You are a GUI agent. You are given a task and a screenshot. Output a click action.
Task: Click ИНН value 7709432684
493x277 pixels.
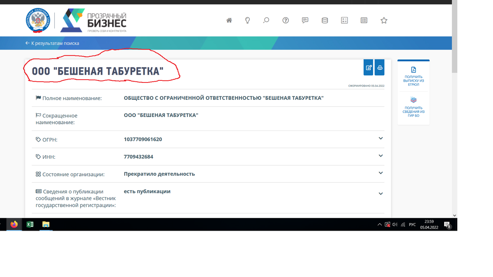pyautogui.click(x=138, y=157)
